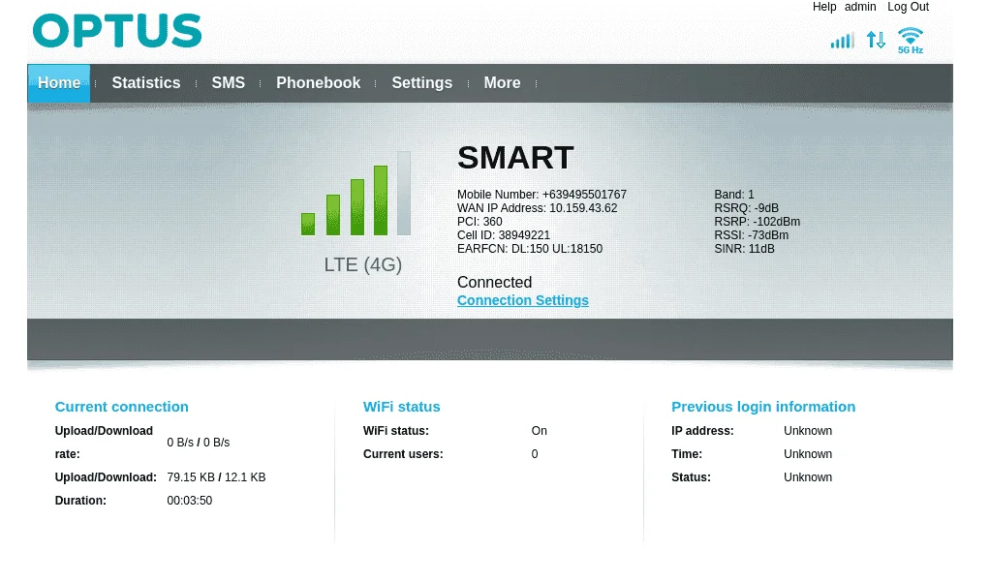Viewport: 990px width, 583px height.
Task: Click the large green signal bars graphic
Action: click(x=356, y=194)
